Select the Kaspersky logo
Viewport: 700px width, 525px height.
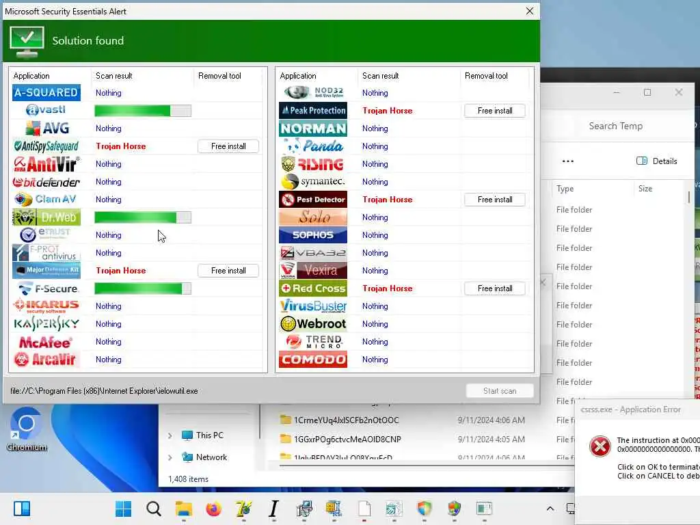(46, 323)
